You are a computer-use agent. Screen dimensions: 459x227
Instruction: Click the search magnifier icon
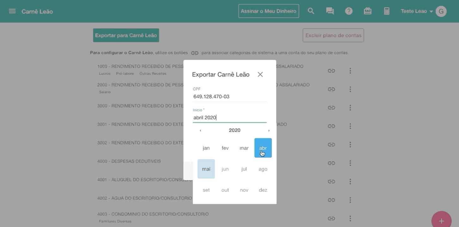click(x=311, y=11)
